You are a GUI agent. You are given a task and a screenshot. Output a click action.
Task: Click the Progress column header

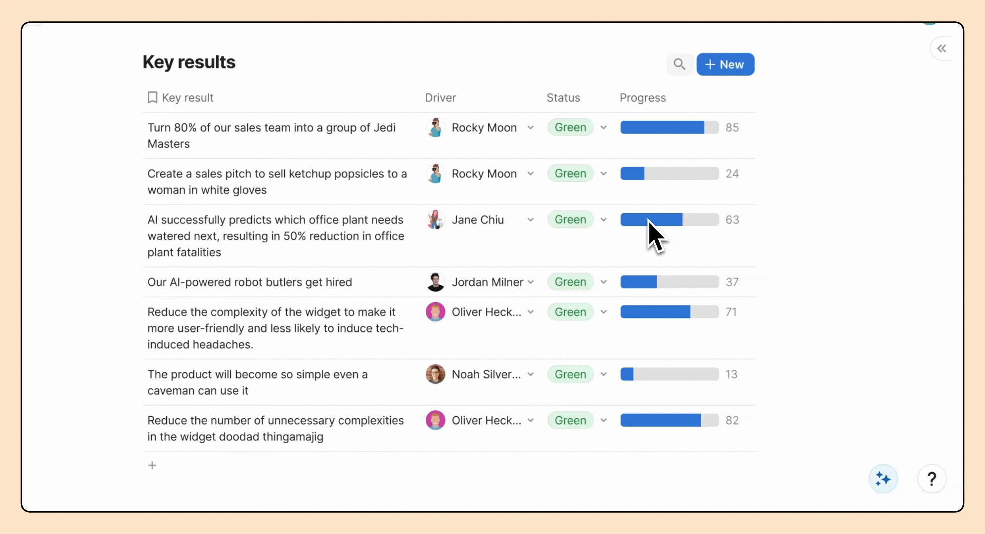pos(642,98)
